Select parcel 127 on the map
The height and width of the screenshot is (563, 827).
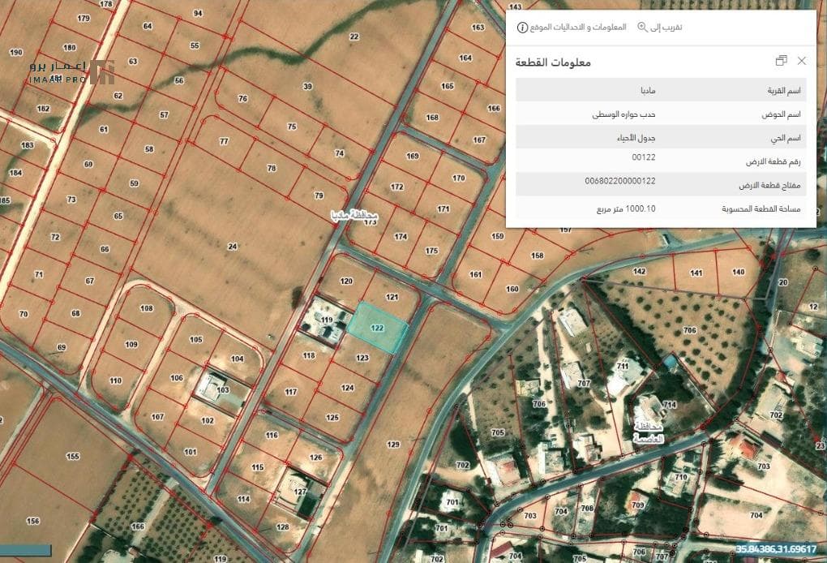[x=300, y=492]
